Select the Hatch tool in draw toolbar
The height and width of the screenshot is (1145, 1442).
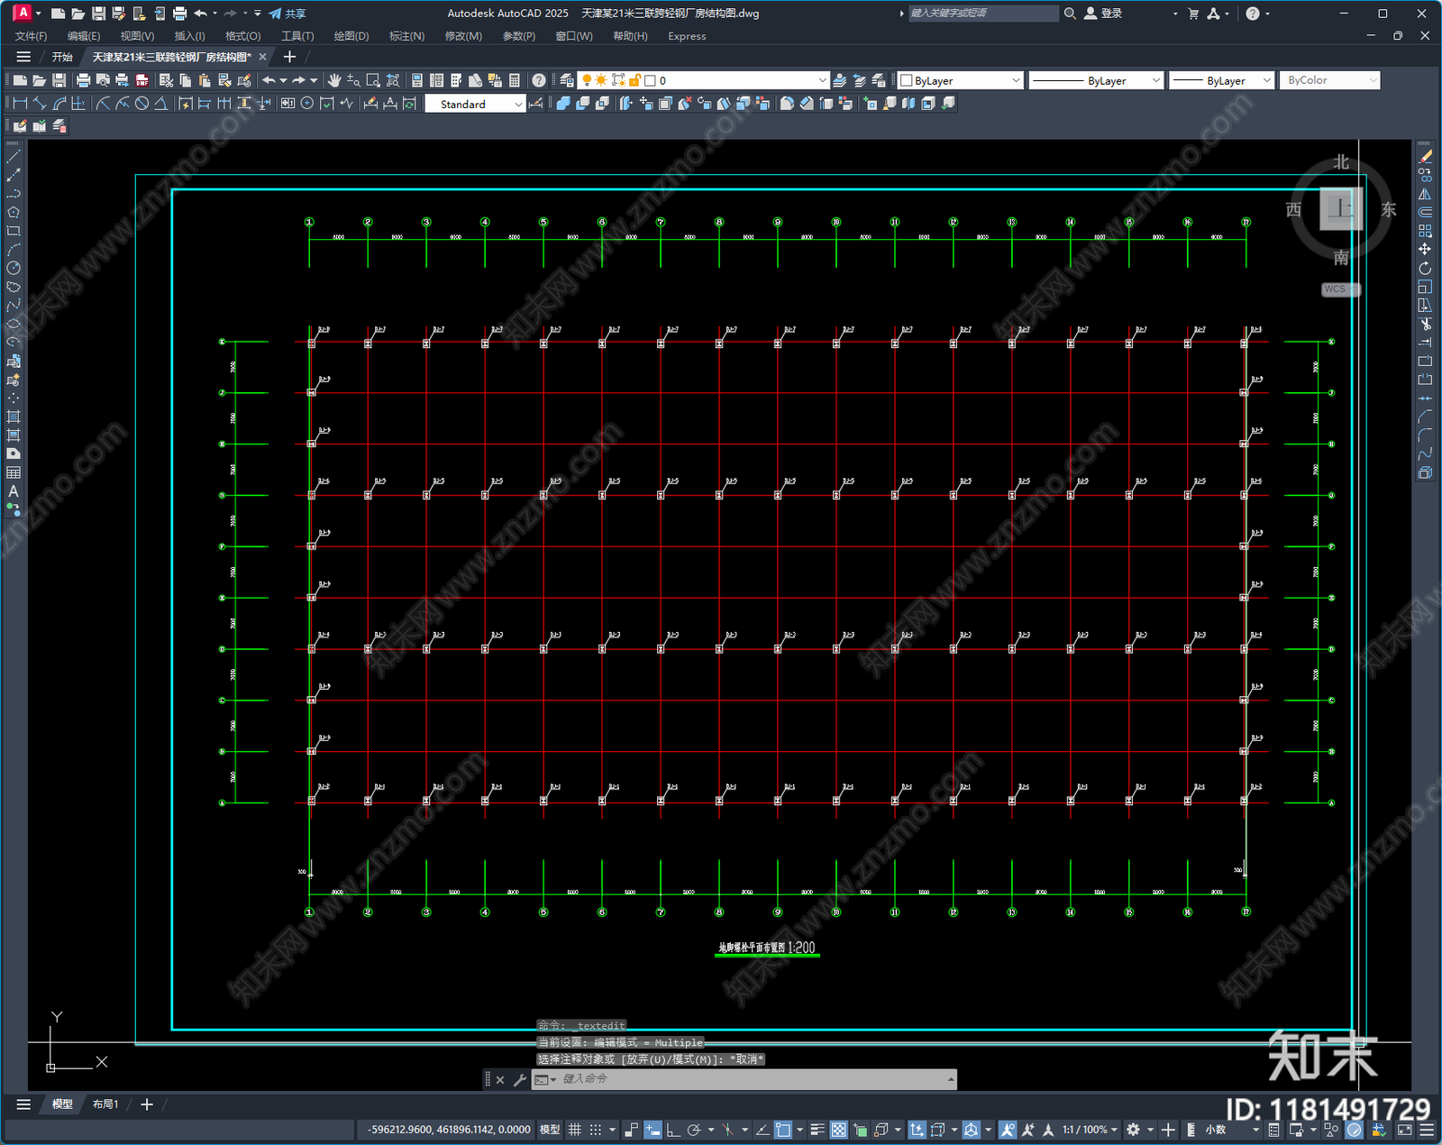coord(14,417)
